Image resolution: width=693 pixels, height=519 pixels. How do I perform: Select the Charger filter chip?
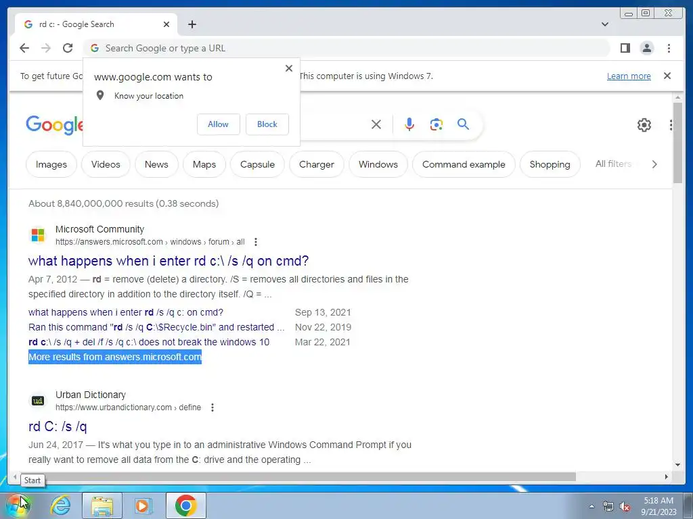click(x=317, y=165)
